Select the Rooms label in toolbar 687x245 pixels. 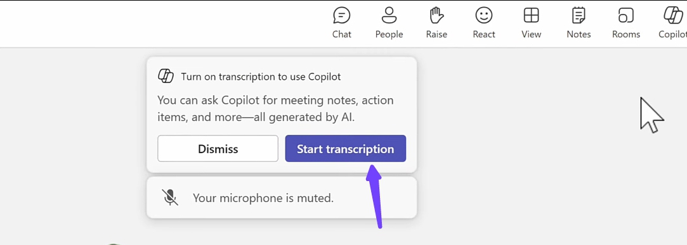pyautogui.click(x=626, y=34)
